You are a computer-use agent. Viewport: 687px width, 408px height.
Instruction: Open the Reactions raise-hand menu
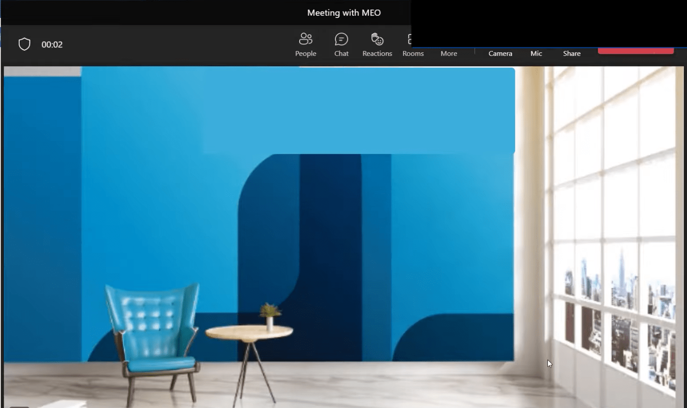(x=377, y=45)
